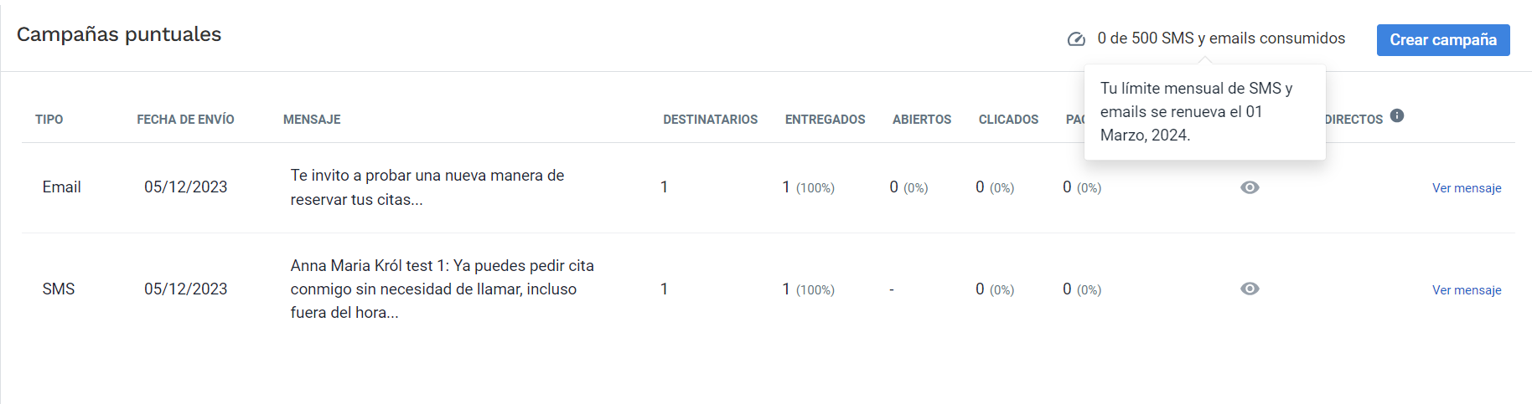Click the monthly limit renewal tooltip
This screenshot has height=404, width=1532.
pyautogui.click(x=1204, y=112)
